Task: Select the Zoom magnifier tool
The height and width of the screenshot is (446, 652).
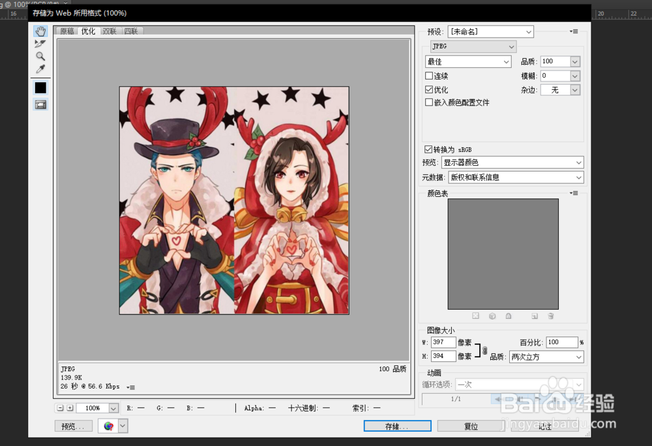Action: (x=40, y=56)
